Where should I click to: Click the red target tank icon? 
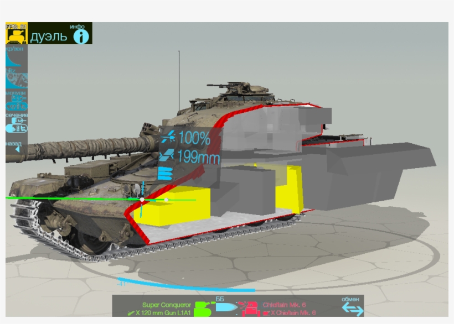pyautogui.click(x=249, y=309)
